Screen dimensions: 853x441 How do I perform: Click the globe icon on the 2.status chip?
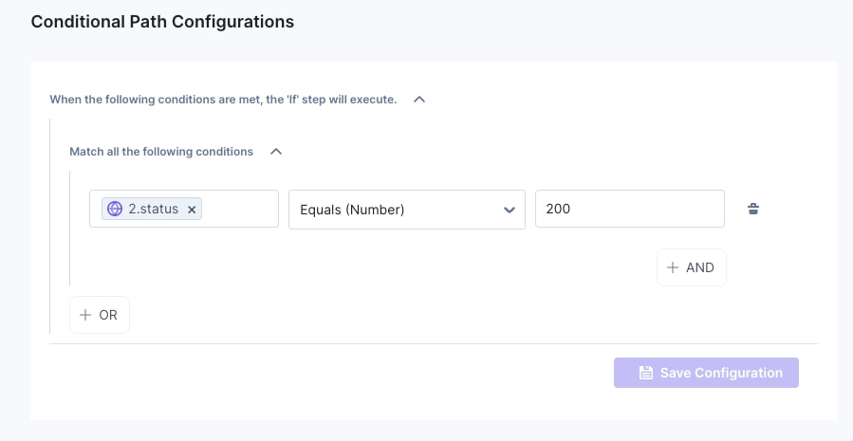115,209
